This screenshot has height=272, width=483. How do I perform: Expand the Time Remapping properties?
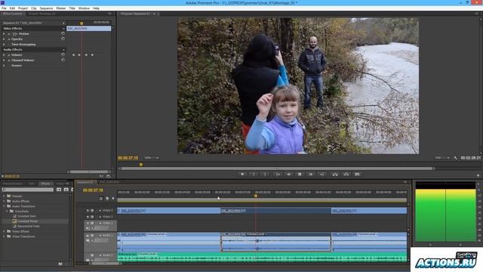4,45
